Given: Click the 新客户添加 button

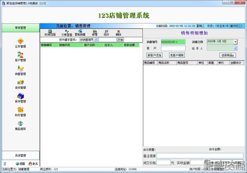Looking at the screenshot, I should point(154,55).
